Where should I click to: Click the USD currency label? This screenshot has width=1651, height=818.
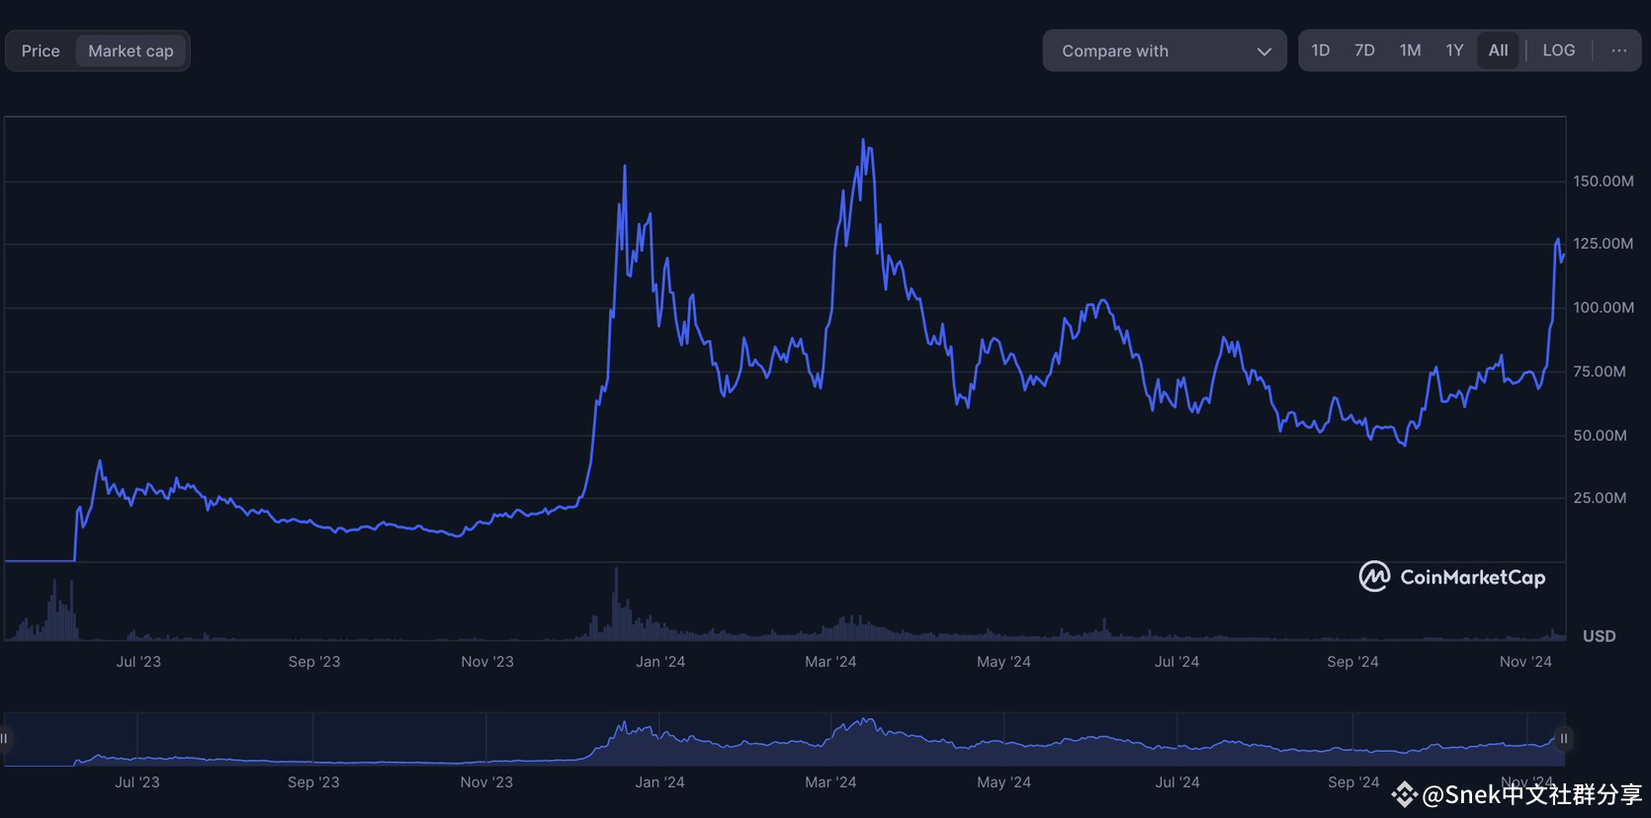[1600, 636]
